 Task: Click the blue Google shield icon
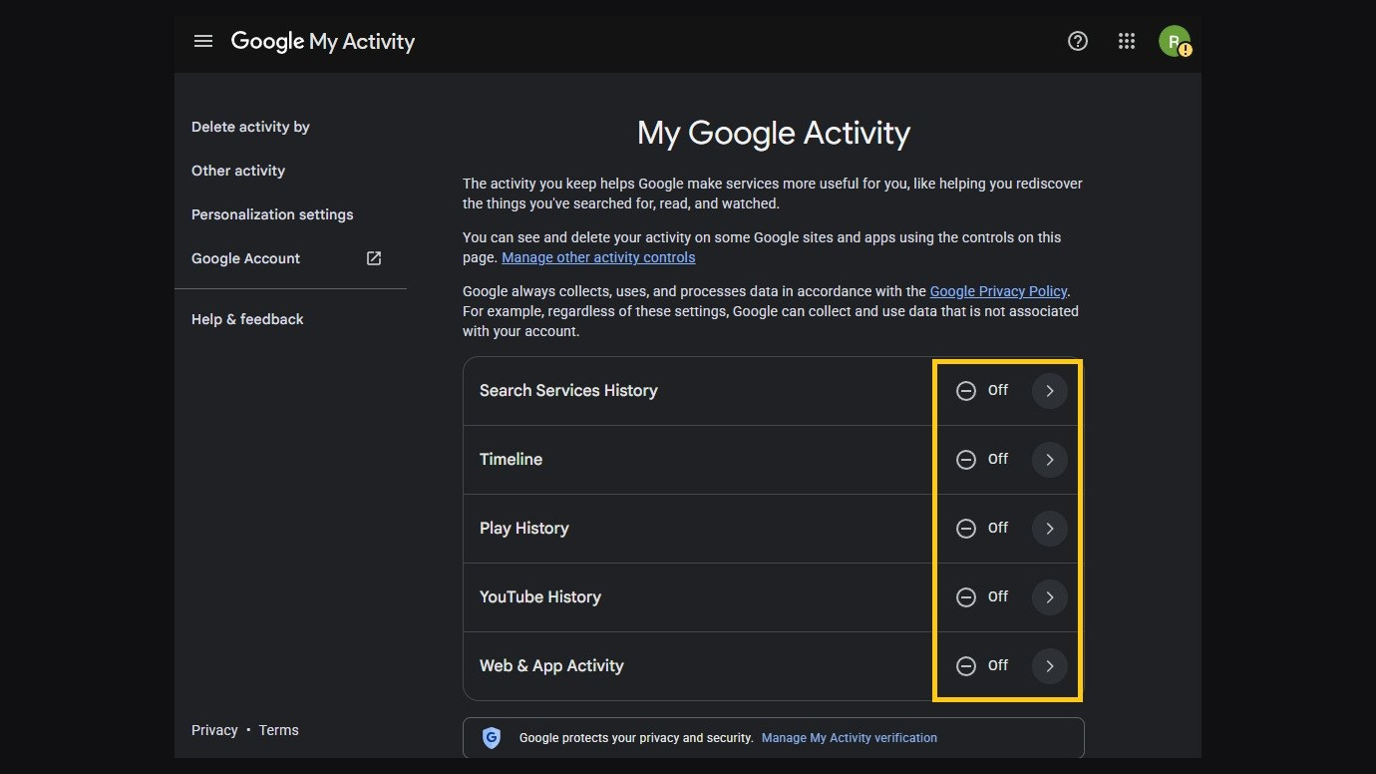[492, 738]
